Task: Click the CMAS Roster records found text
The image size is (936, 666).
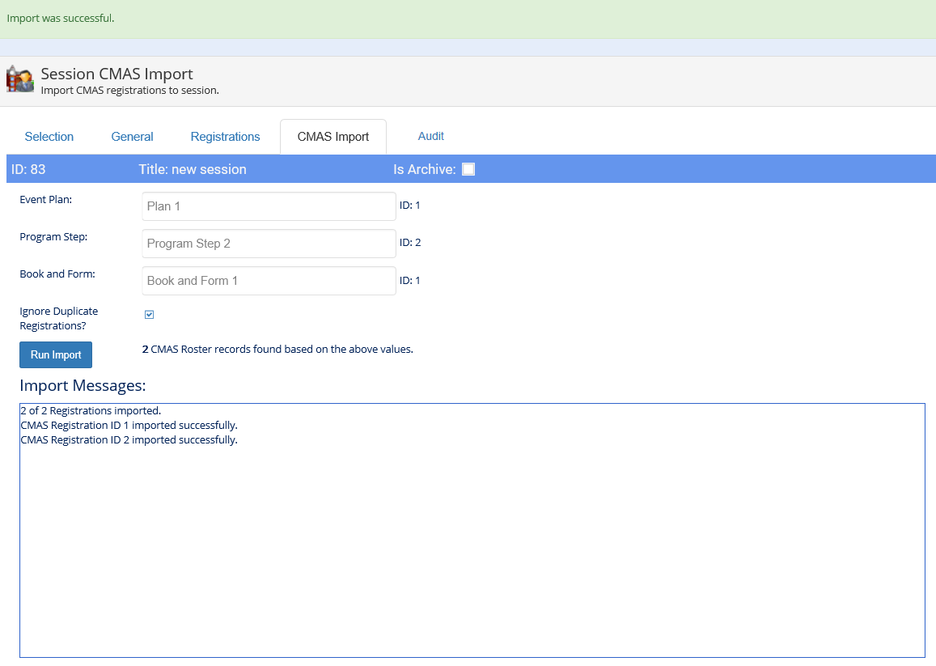Action: [277, 350]
